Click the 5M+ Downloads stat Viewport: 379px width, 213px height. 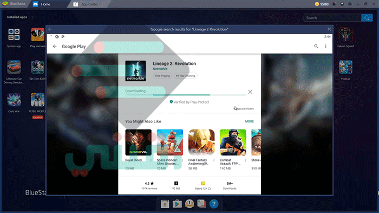click(x=230, y=185)
